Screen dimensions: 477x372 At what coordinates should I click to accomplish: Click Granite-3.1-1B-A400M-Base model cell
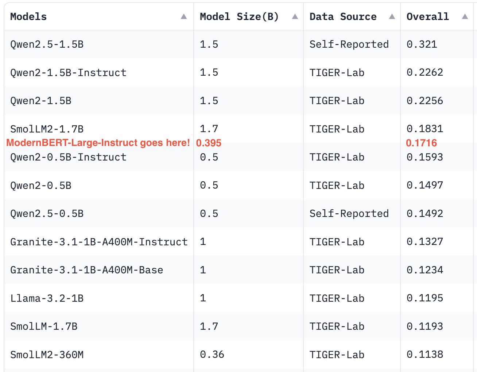pos(86,270)
